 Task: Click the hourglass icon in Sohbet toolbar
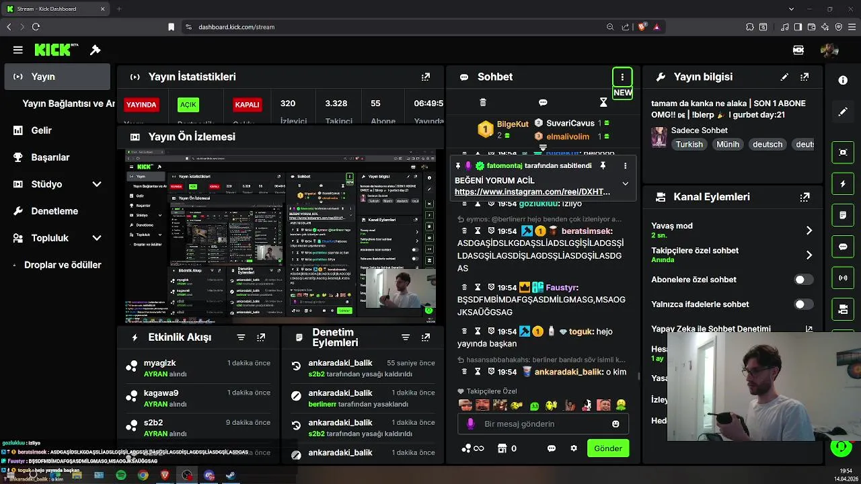603,102
